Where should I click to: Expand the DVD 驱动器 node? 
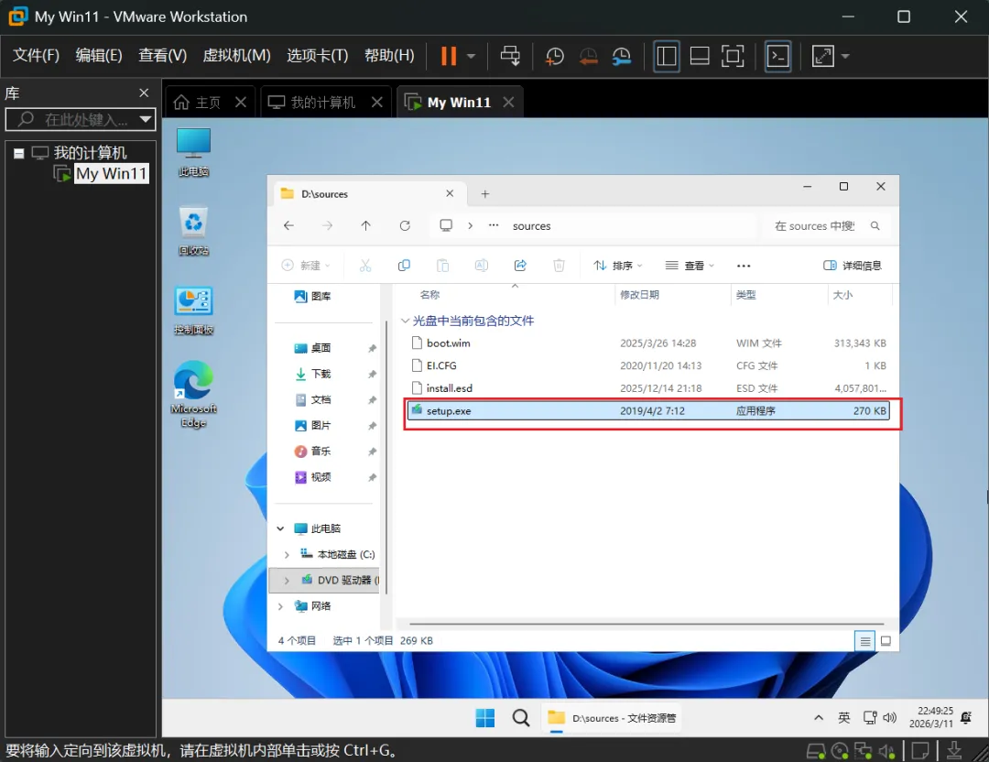(287, 581)
